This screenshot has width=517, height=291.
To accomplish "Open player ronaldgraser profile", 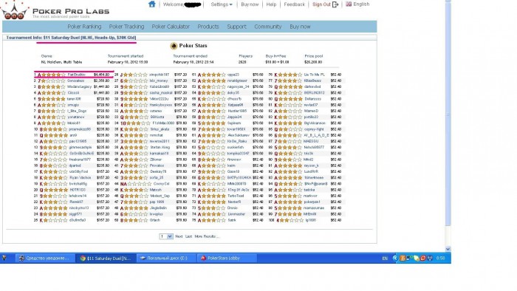I will [x=237, y=81].
